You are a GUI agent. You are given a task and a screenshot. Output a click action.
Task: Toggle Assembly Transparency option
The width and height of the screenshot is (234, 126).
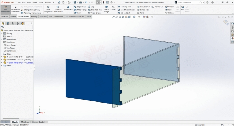click(31, 13)
